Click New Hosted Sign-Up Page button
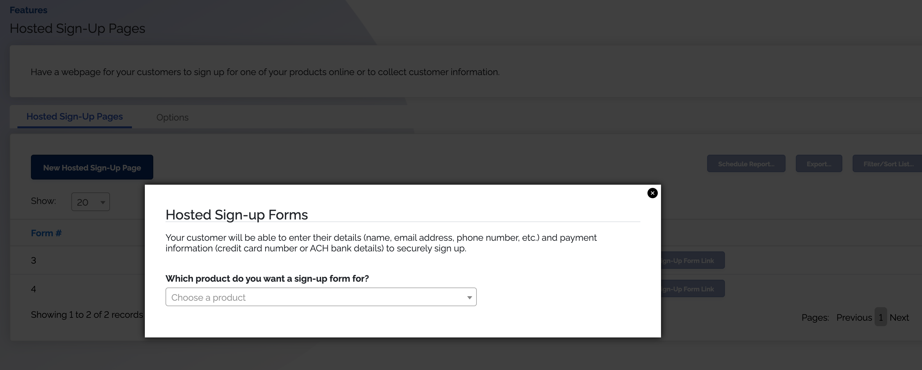 tap(92, 167)
